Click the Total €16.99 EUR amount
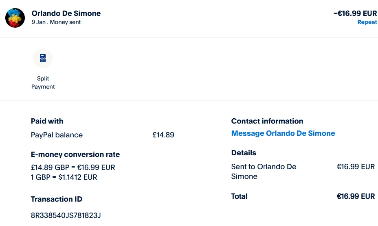Viewport: 378px width, 226px height. pyautogui.click(x=356, y=196)
